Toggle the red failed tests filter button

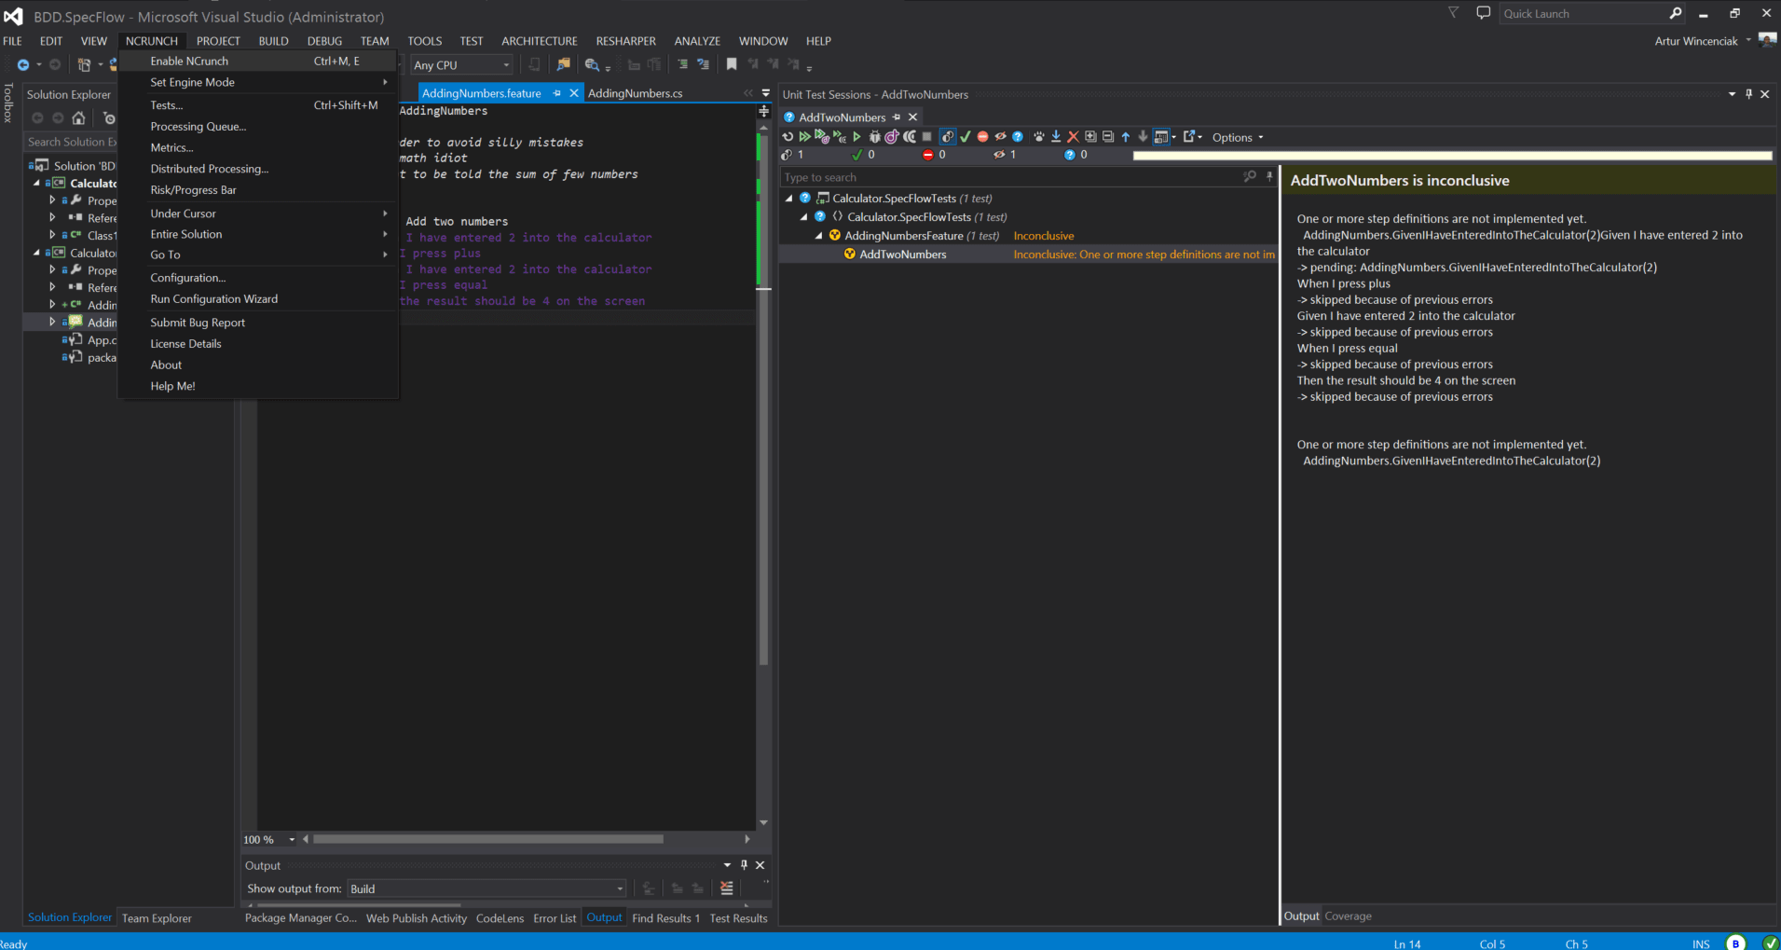click(982, 137)
